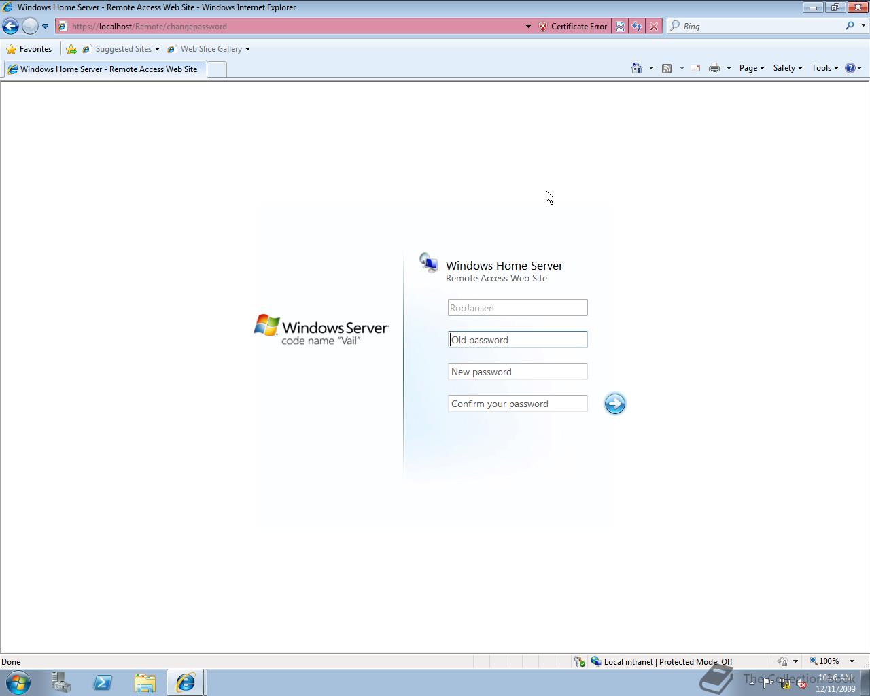
Task: Open Suggested Sites link
Action: [121, 49]
